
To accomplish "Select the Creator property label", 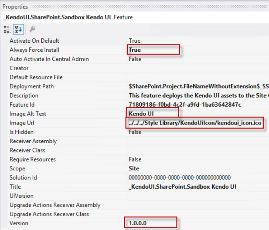I will tap(19, 68).
